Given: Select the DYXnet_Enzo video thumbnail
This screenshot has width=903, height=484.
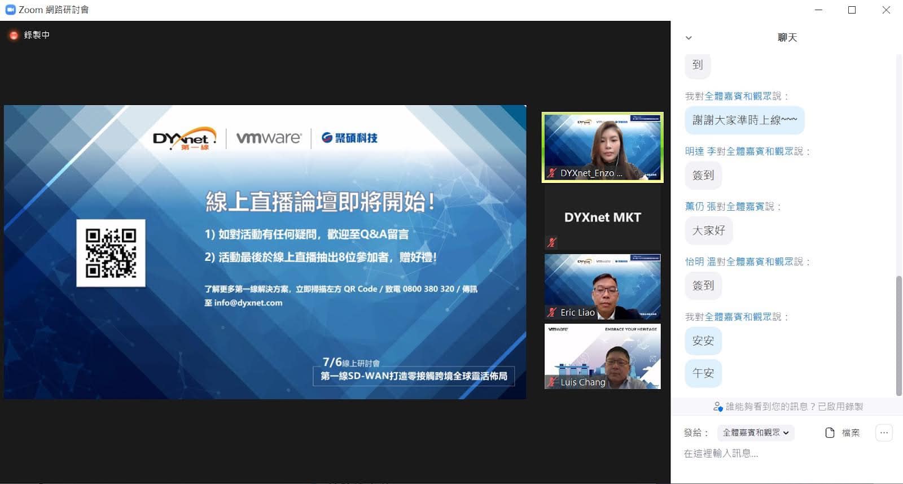Looking at the screenshot, I should tap(602, 147).
